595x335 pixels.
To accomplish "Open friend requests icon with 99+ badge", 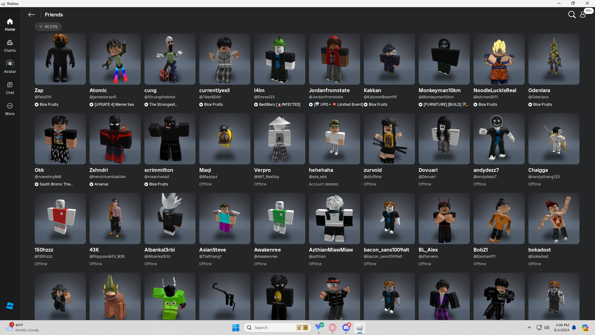I will pos(583,15).
